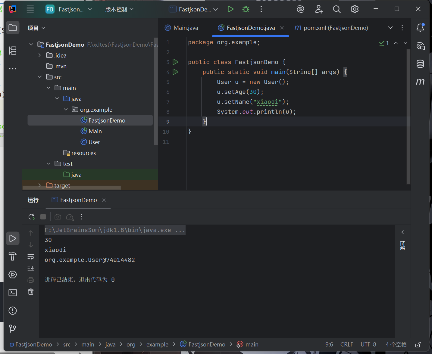
Task: Open editor tab options three-dot menu
Action: pyautogui.click(x=402, y=28)
